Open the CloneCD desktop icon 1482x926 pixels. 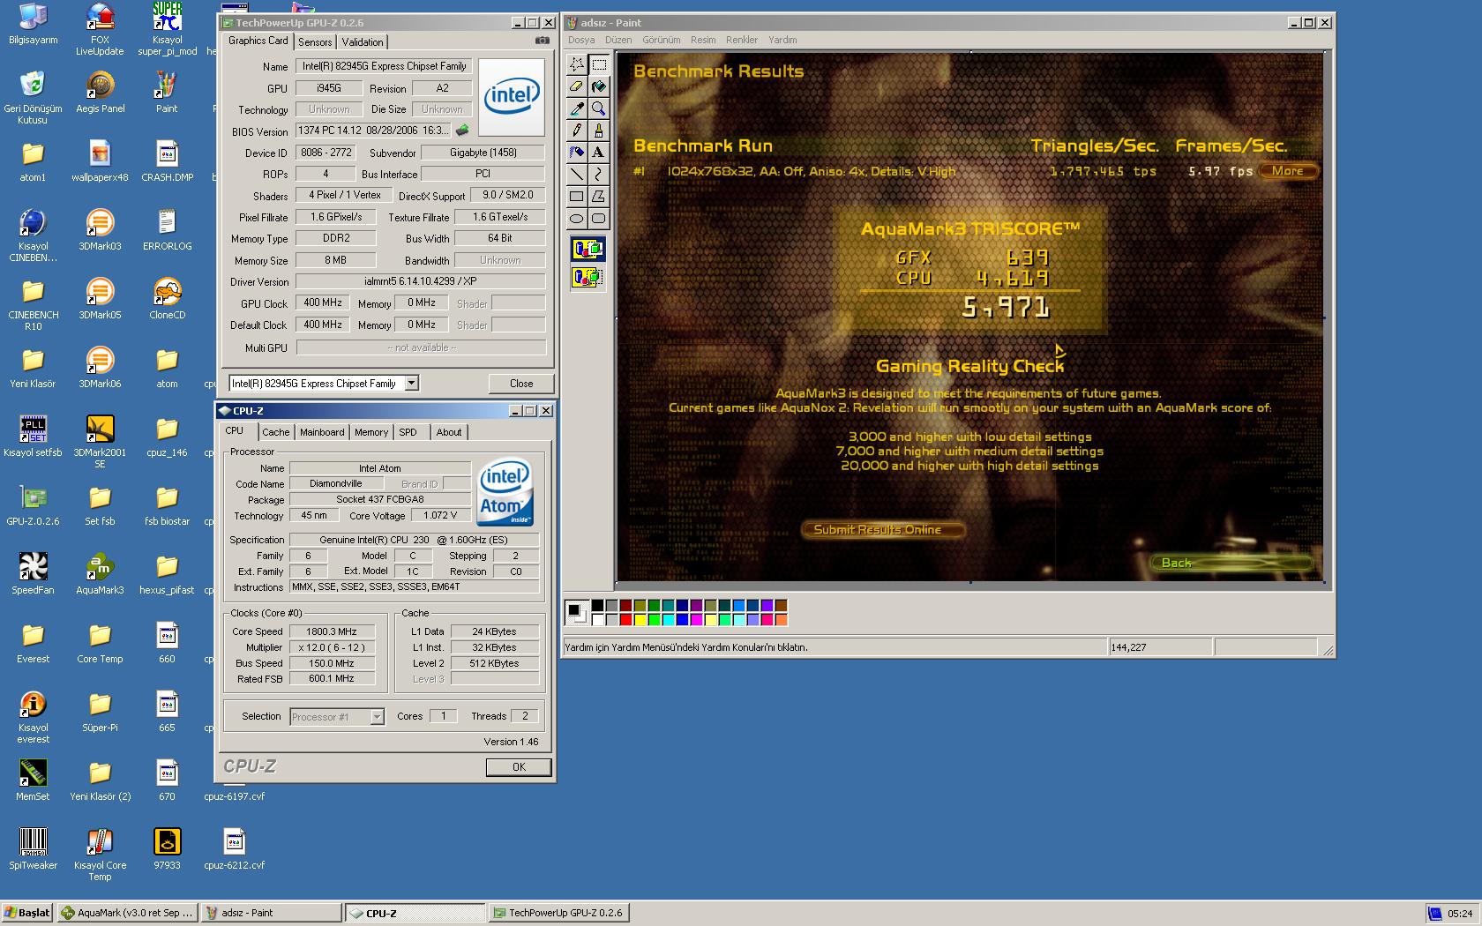[167, 298]
